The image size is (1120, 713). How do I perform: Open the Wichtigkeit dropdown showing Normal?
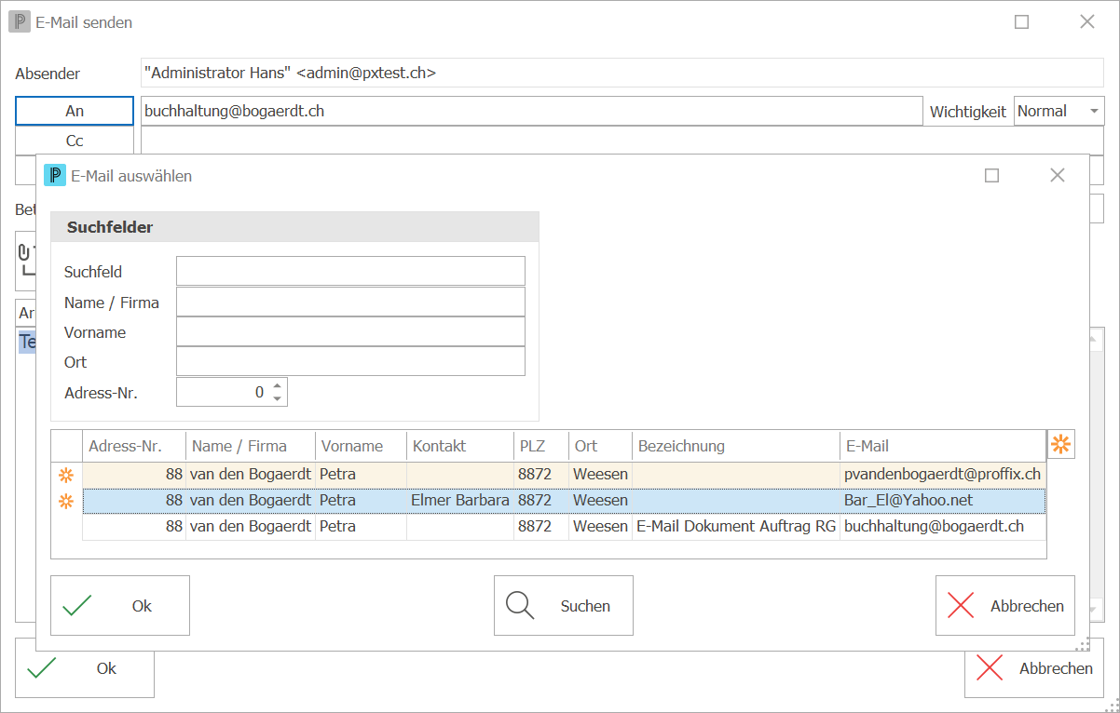tap(1059, 111)
